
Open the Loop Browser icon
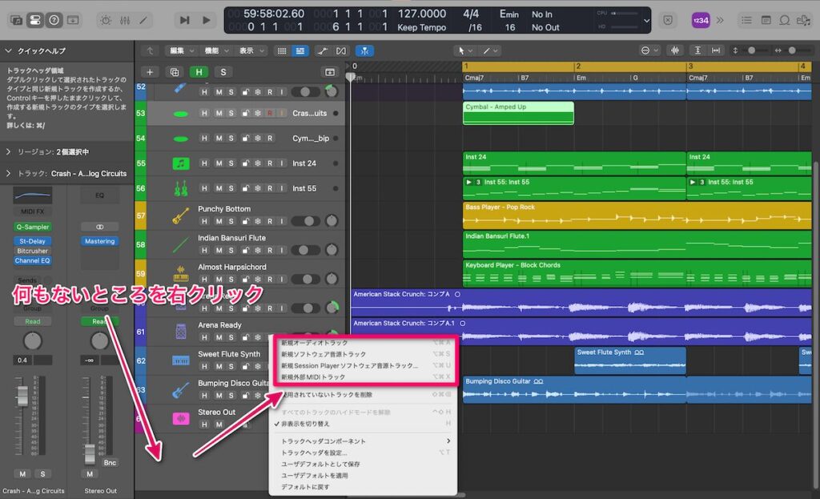coord(785,20)
